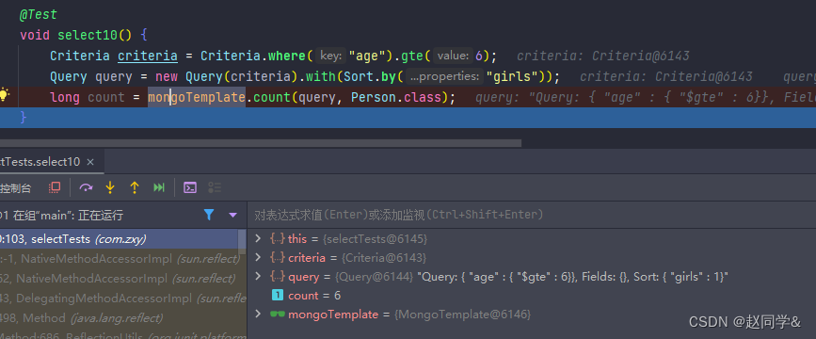Select the DelegatingMethodAccessorImpl stack frame
This screenshot has width=816, height=339.
coord(120,299)
